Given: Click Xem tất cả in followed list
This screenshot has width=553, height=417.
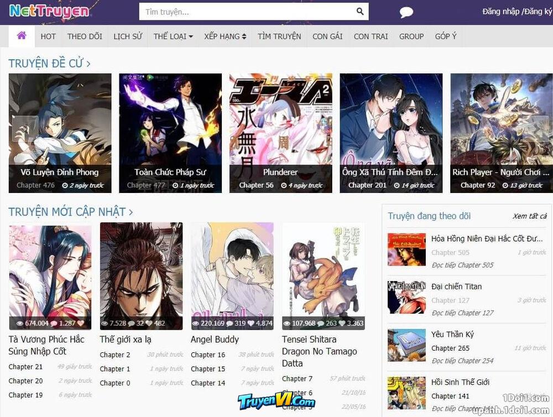Looking at the screenshot, I should (x=530, y=216).
